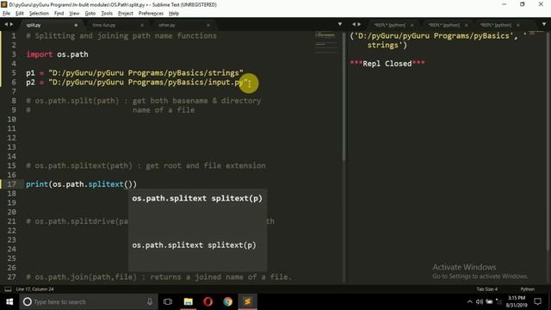Click the p1 string assignment on line 5
The width and height of the screenshot is (551, 310).
[134, 72]
